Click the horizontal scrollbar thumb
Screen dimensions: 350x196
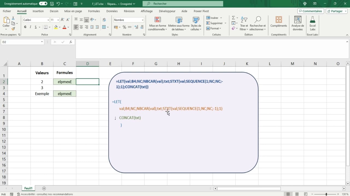click(249, 188)
